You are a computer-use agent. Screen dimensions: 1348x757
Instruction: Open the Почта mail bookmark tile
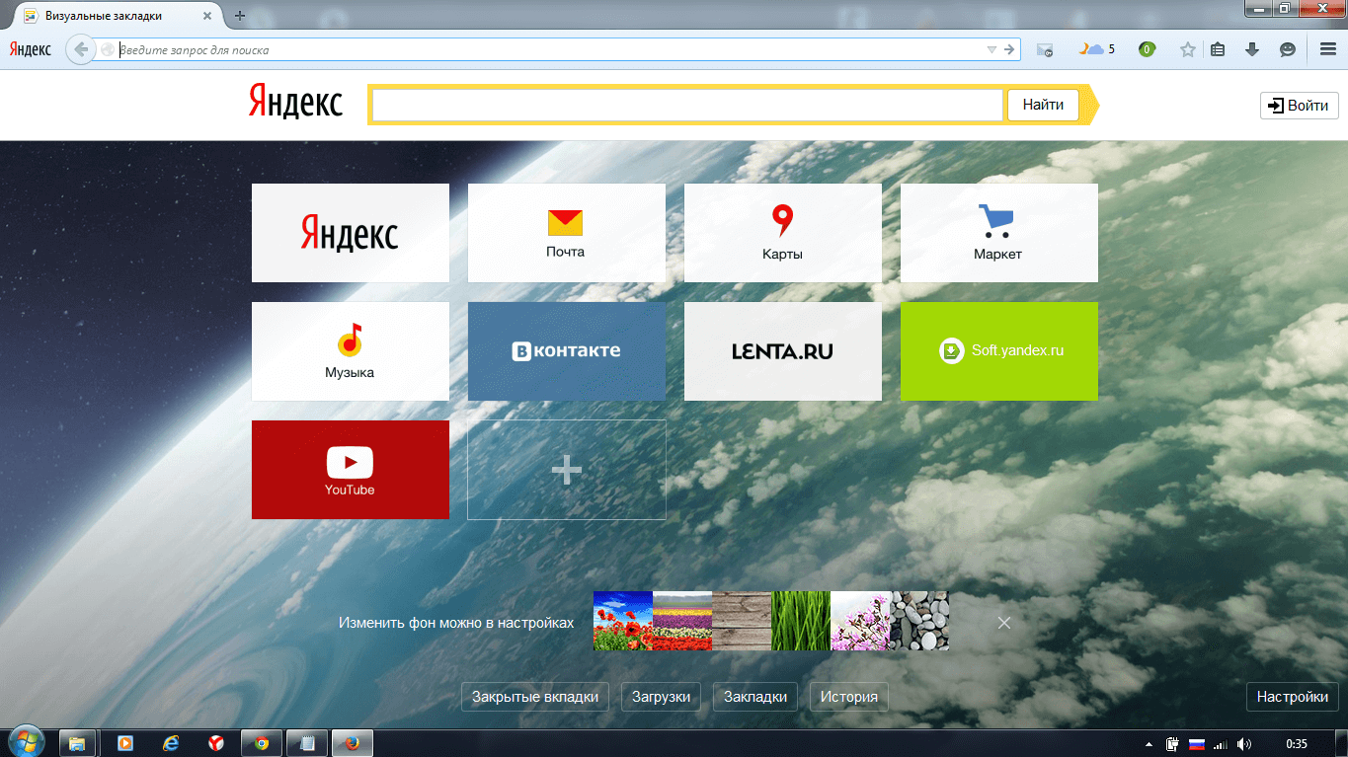566,233
